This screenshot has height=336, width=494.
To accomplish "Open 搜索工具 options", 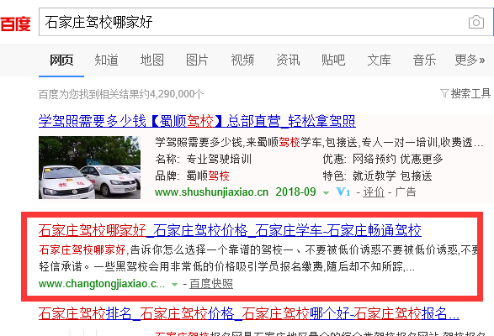I will [x=470, y=93].
